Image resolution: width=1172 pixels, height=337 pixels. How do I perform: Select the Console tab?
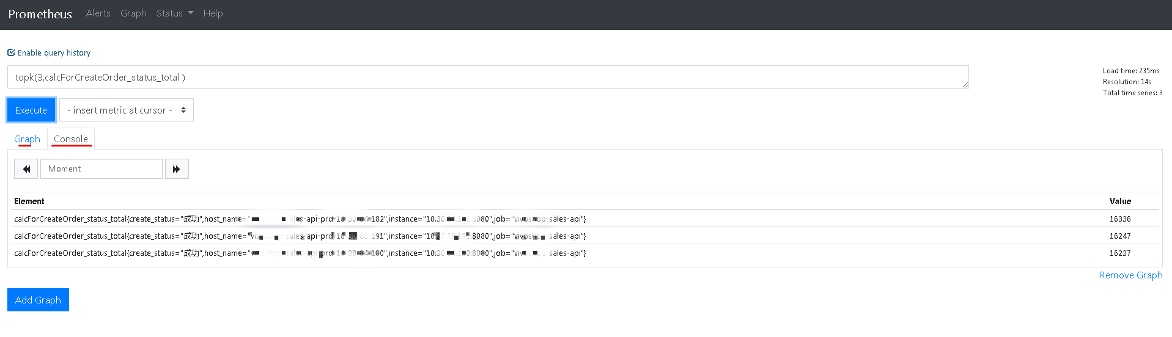coord(71,139)
